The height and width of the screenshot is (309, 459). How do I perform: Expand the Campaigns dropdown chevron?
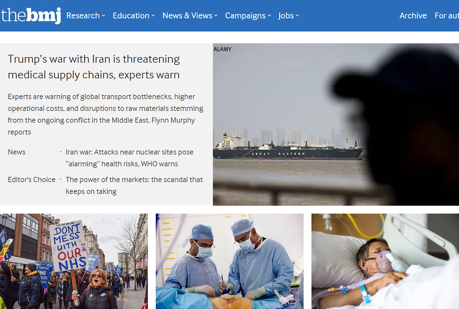269,16
